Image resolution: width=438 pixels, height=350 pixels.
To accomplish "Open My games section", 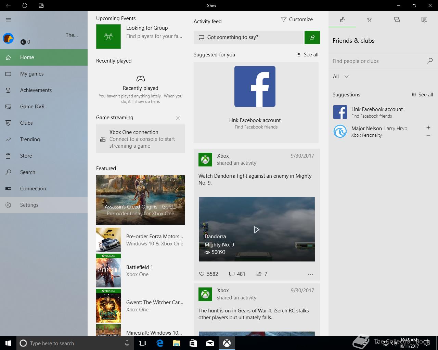I will pyautogui.click(x=44, y=74).
